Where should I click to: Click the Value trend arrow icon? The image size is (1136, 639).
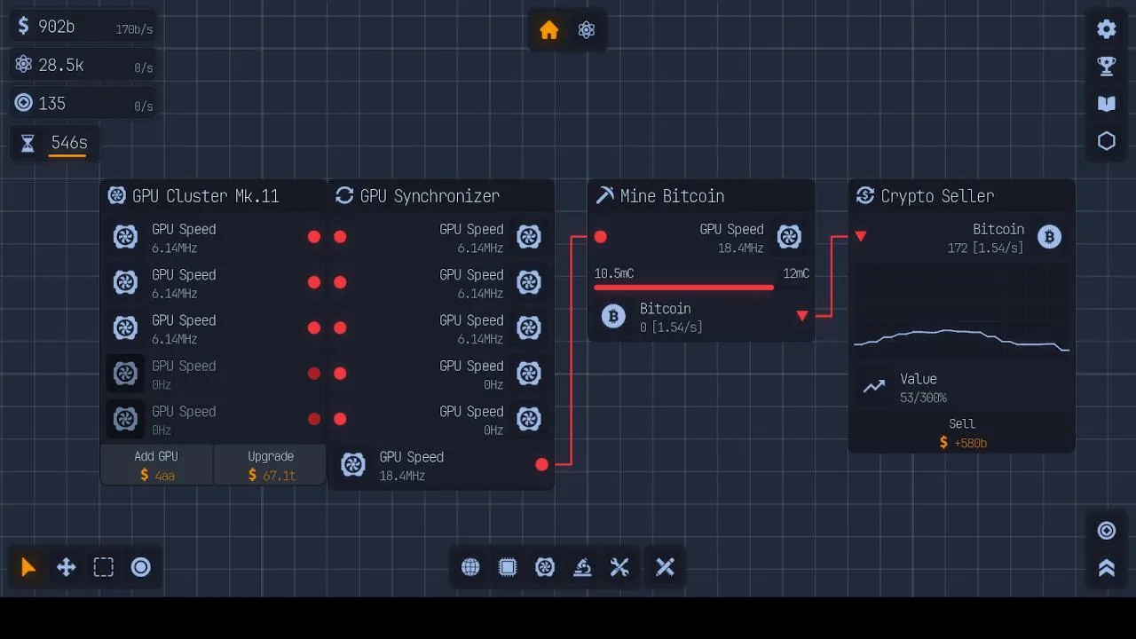(874, 387)
